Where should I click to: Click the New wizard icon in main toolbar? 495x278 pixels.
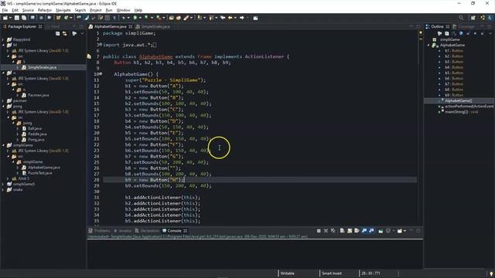(x=5, y=18)
